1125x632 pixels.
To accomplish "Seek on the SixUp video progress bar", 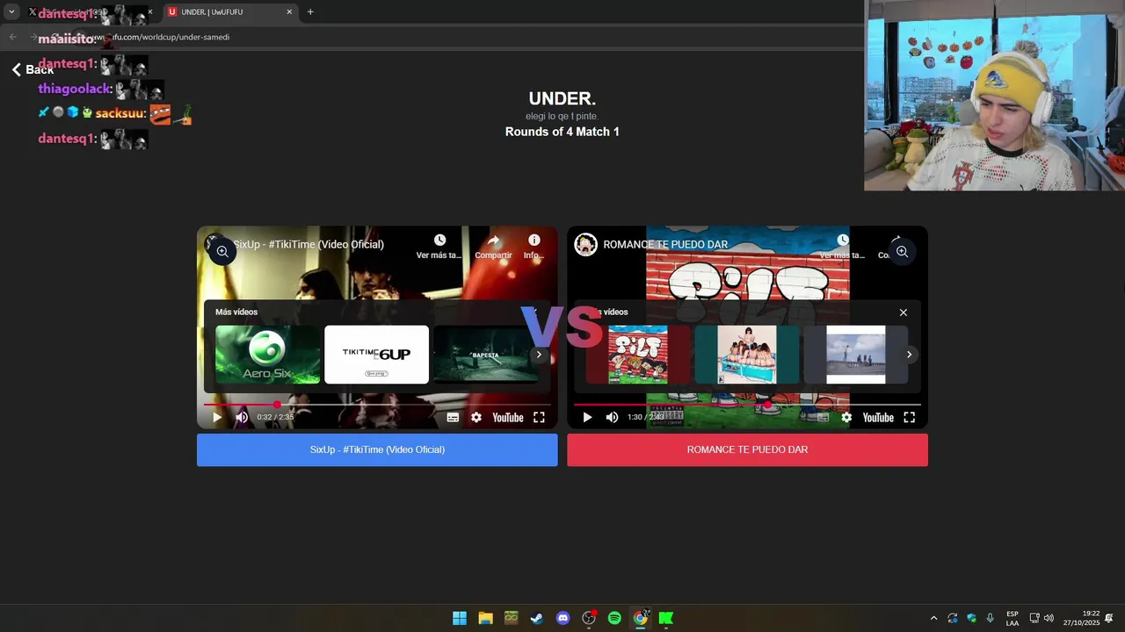I will click(377, 405).
